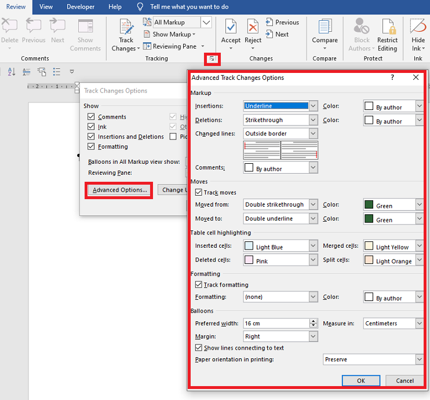
Task: Open the Moved from Green color picker
Action: pos(393,204)
